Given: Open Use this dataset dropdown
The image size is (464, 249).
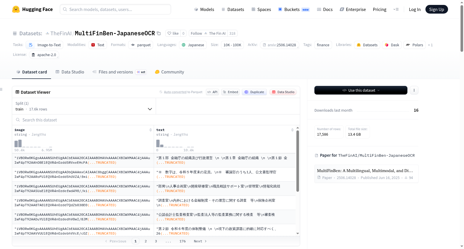Looking at the screenshot, I should click(x=361, y=90).
